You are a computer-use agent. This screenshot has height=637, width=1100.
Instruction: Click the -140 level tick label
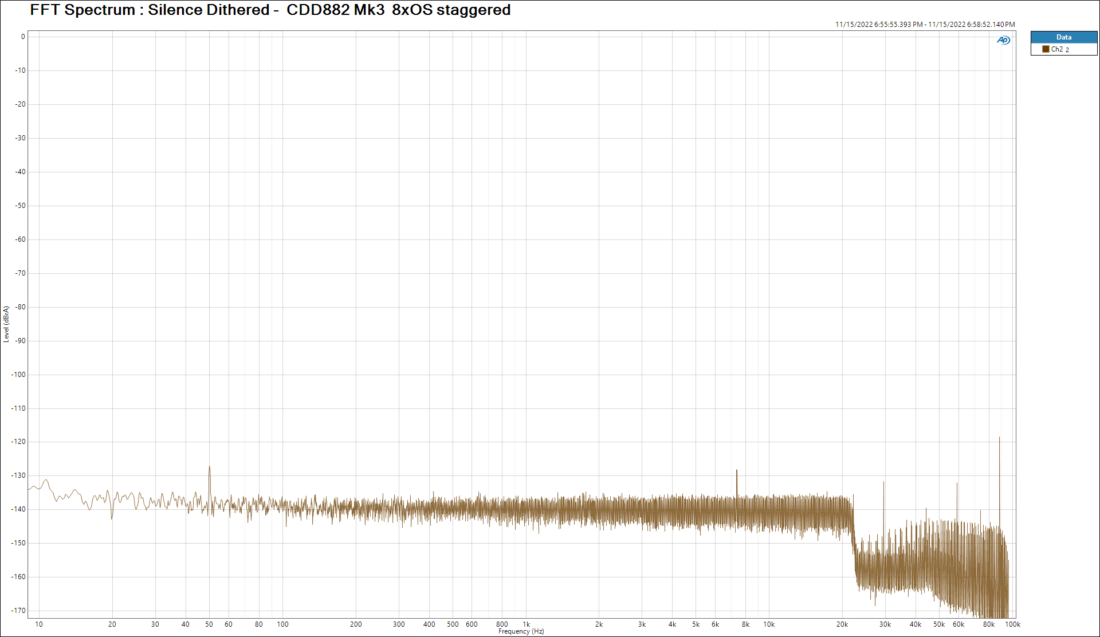[18, 509]
